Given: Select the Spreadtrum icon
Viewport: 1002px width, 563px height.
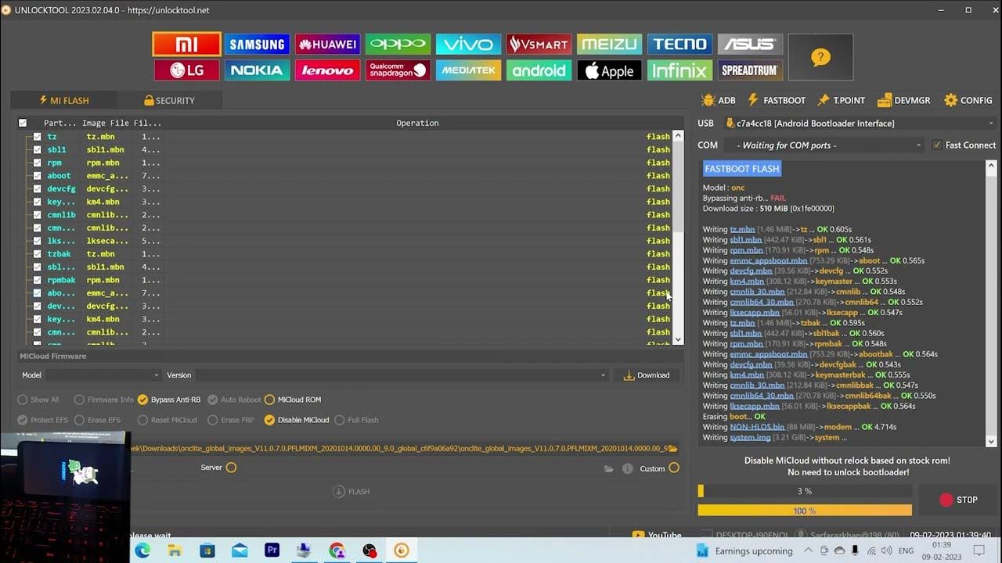Looking at the screenshot, I should coord(750,70).
